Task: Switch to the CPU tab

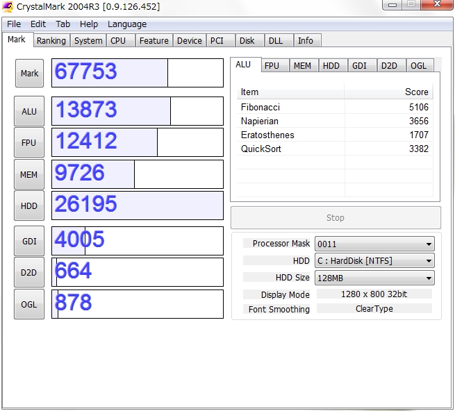Action: (120, 40)
